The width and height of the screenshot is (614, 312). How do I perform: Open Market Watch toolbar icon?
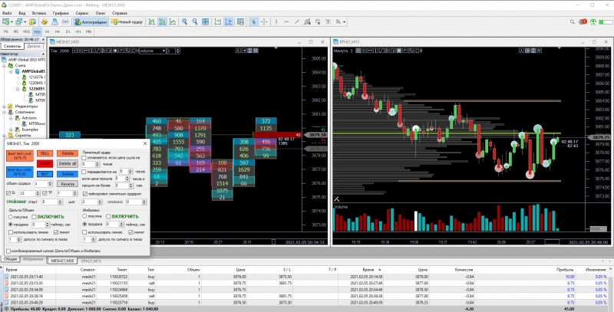(x=32, y=22)
